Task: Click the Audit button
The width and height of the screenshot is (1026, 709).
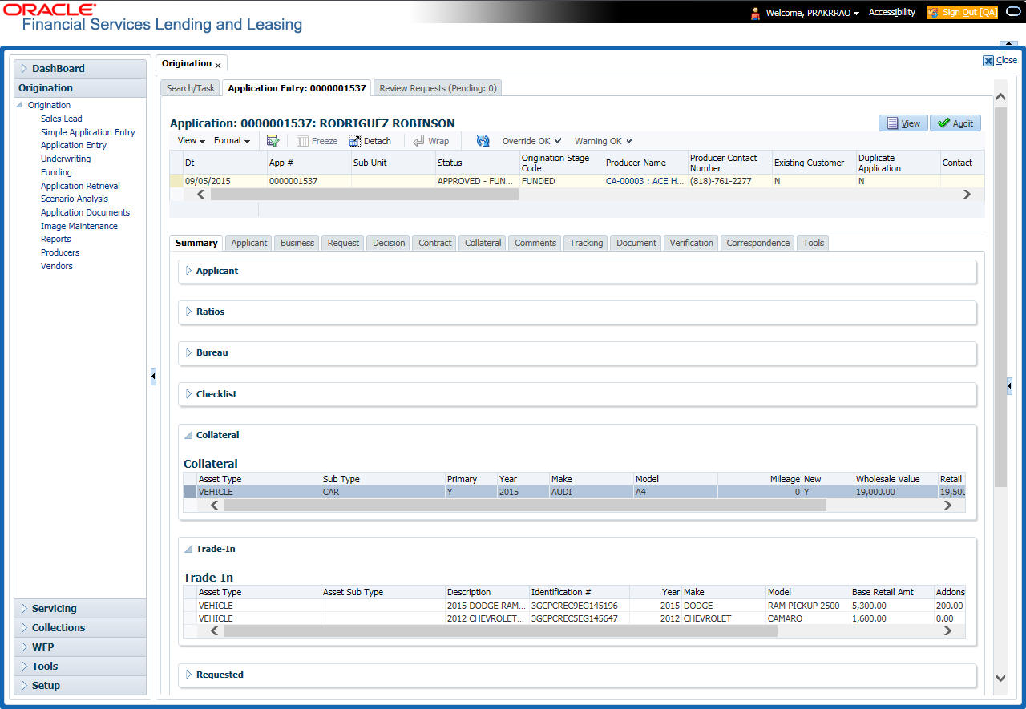Action: [955, 123]
